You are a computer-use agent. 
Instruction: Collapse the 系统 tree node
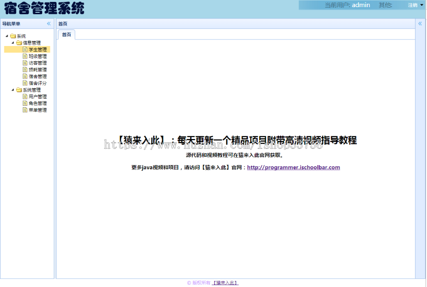pos(6,35)
